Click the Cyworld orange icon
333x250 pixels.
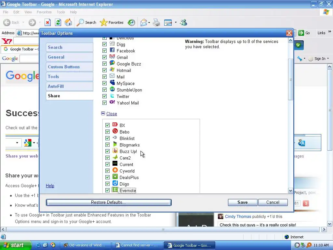115,170
